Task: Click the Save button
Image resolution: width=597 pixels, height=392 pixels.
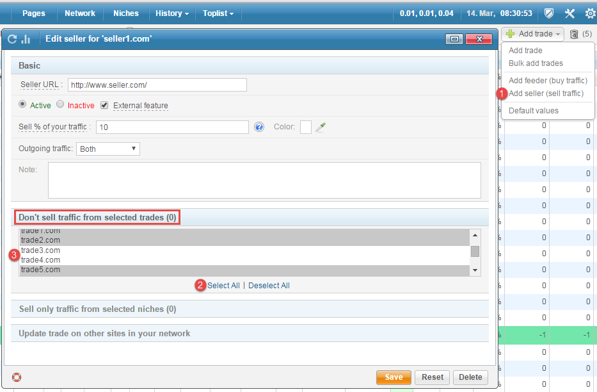Action: [394, 377]
